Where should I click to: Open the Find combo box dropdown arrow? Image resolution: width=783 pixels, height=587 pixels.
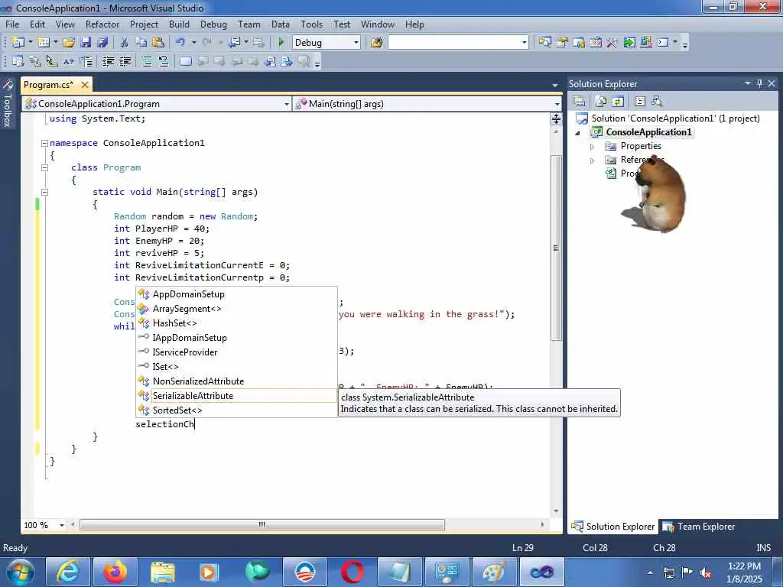[x=524, y=43]
